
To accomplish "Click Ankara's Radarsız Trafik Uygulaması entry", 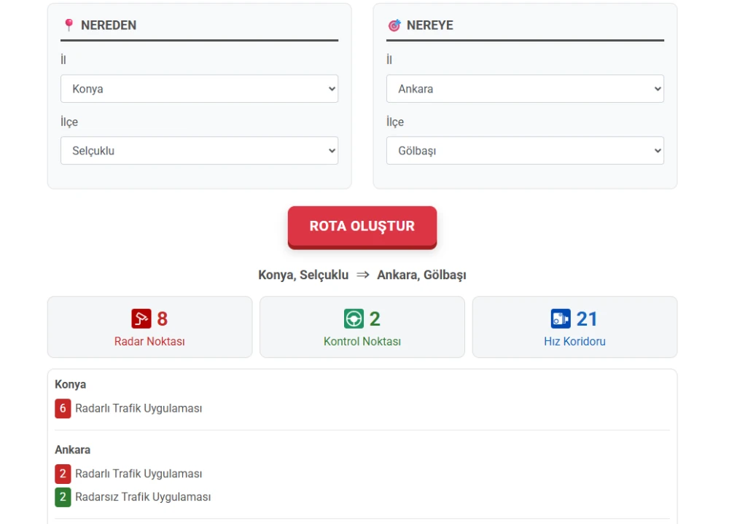I will (143, 497).
